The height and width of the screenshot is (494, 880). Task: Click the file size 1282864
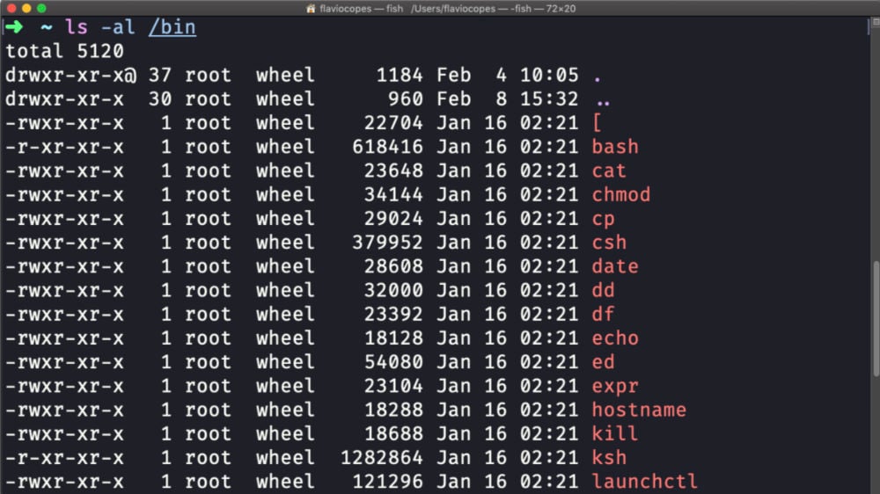(x=382, y=458)
